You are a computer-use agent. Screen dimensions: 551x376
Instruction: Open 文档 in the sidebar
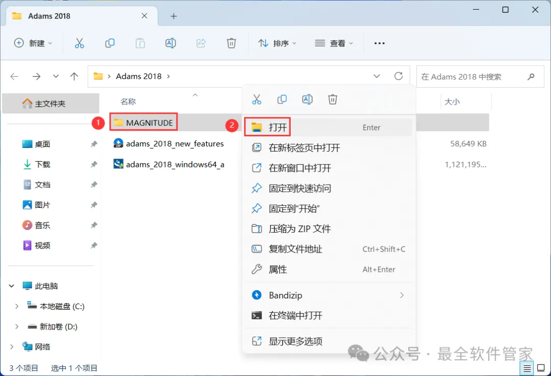click(42, 185)
